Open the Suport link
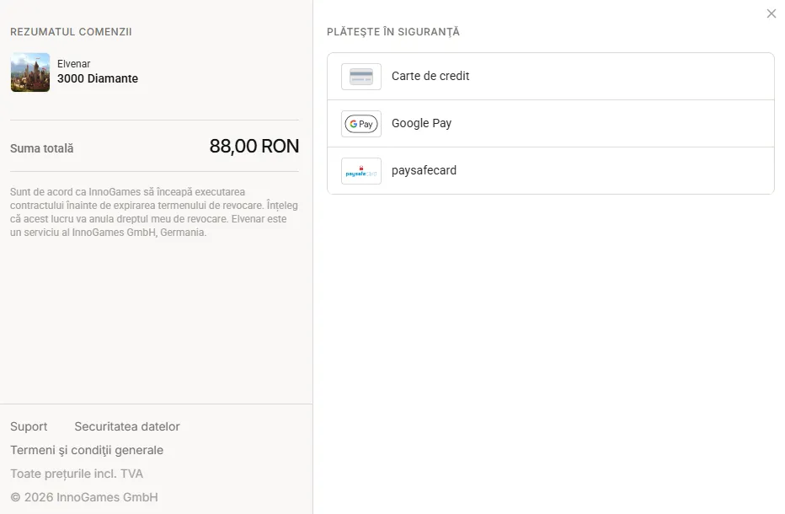The height and width of the screenshot is (514, 785). click(29, 426)
